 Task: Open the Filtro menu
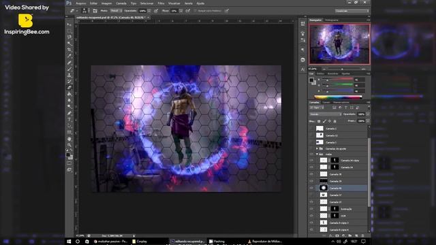[x=161, y=3]
